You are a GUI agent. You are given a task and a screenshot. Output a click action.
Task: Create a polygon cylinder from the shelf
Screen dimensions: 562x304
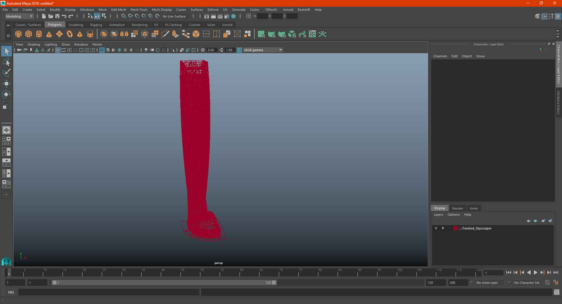point(39,34)
